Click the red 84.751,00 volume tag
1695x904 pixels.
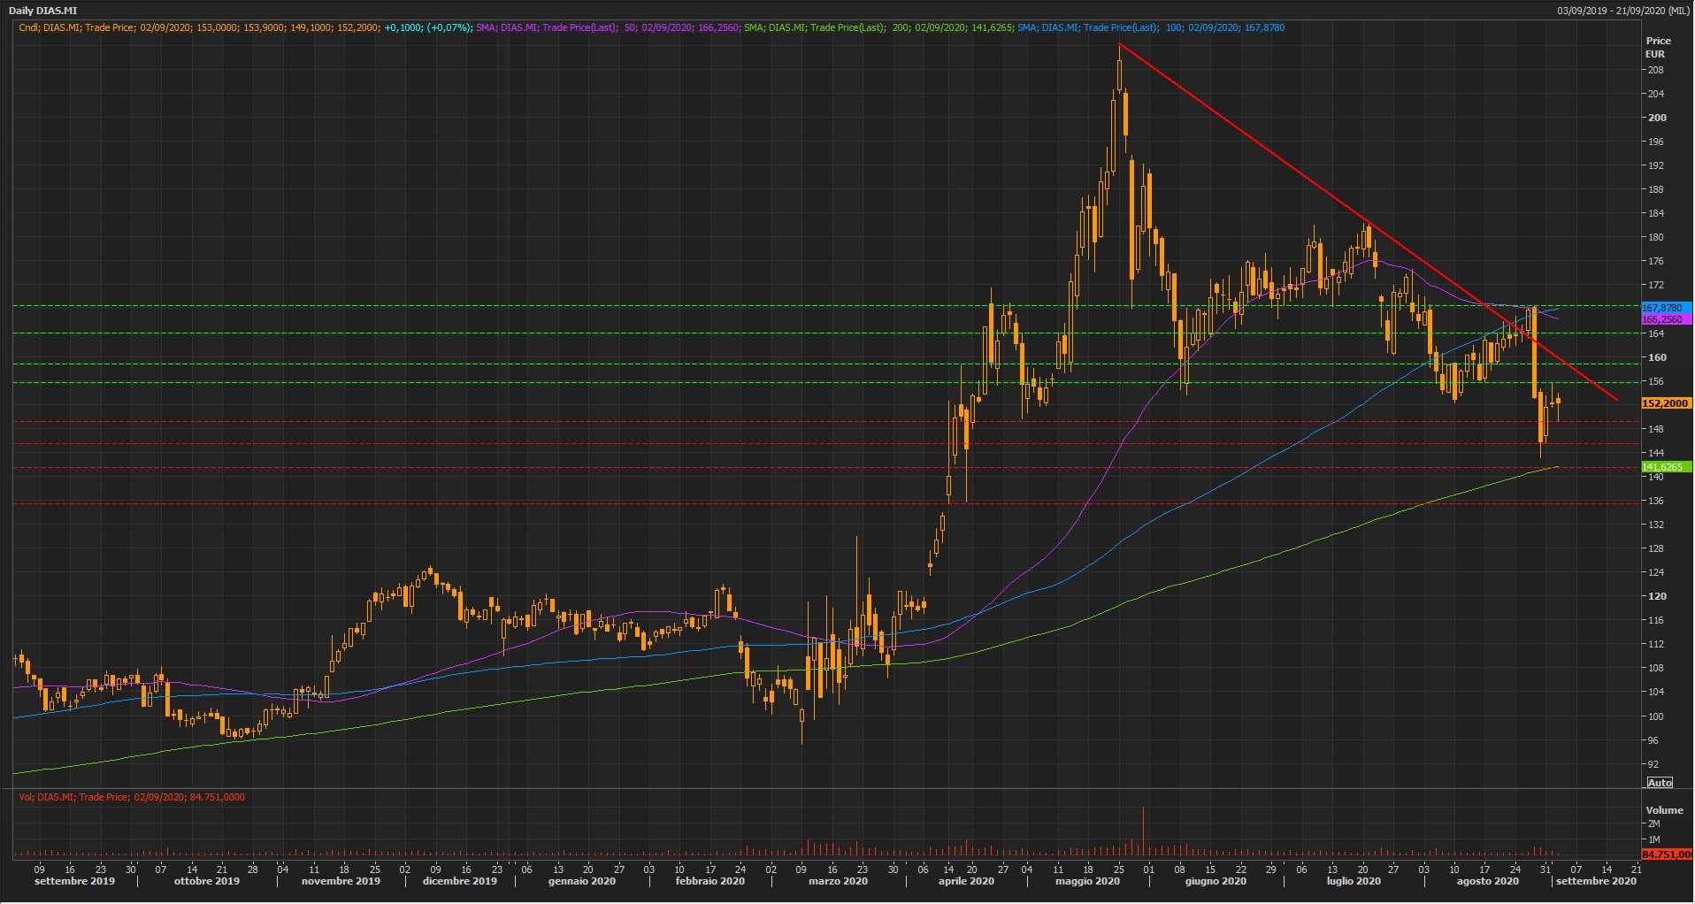tap(1666, 854)
